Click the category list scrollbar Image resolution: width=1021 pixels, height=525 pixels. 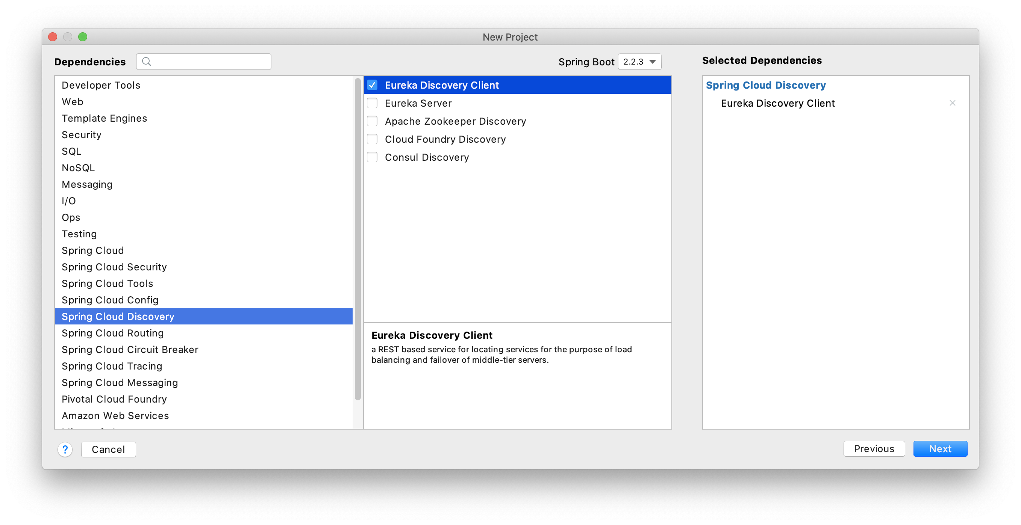[358, 240]
